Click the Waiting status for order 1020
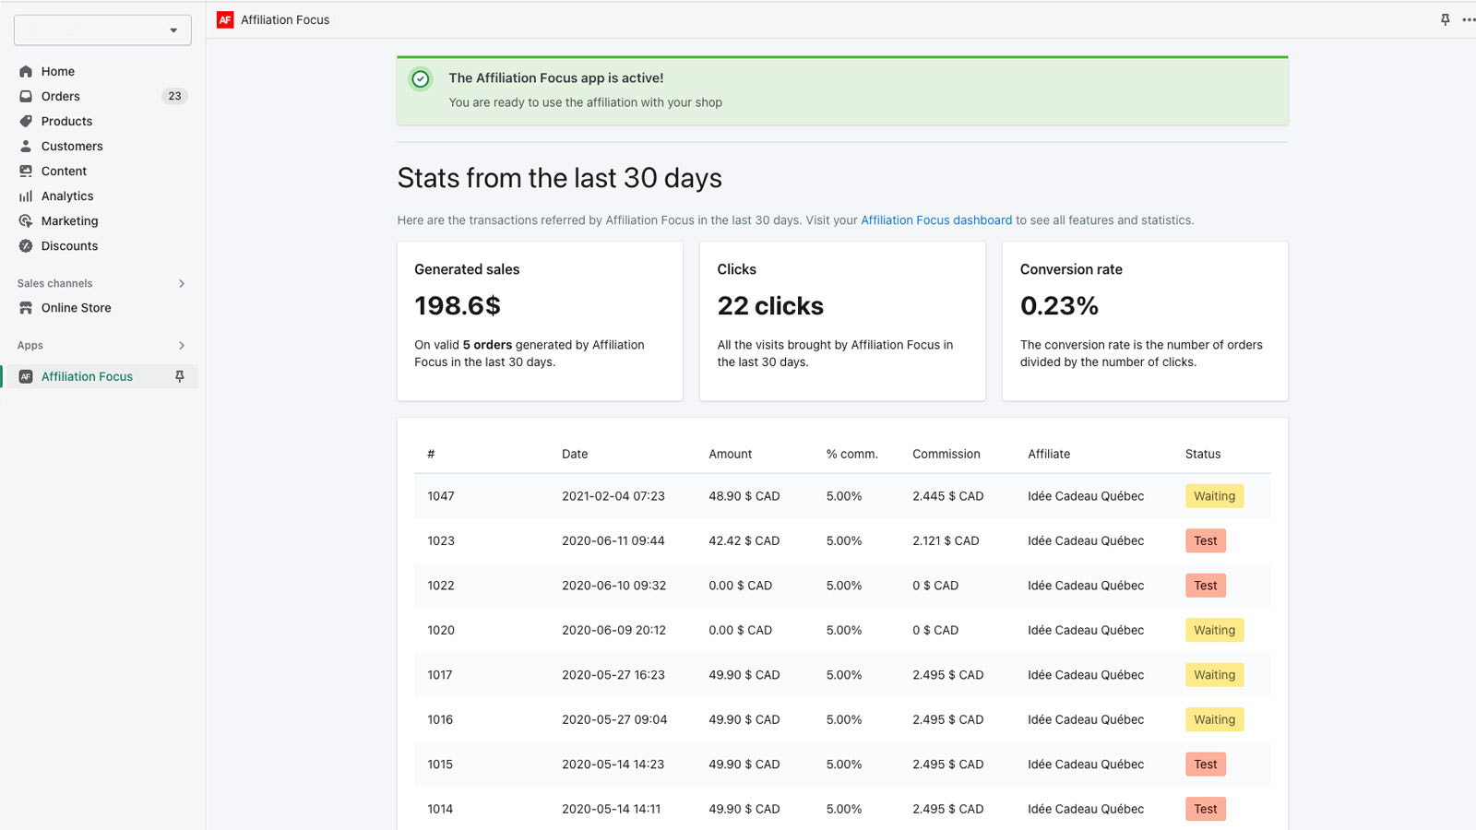 [x=1214, y=630]
